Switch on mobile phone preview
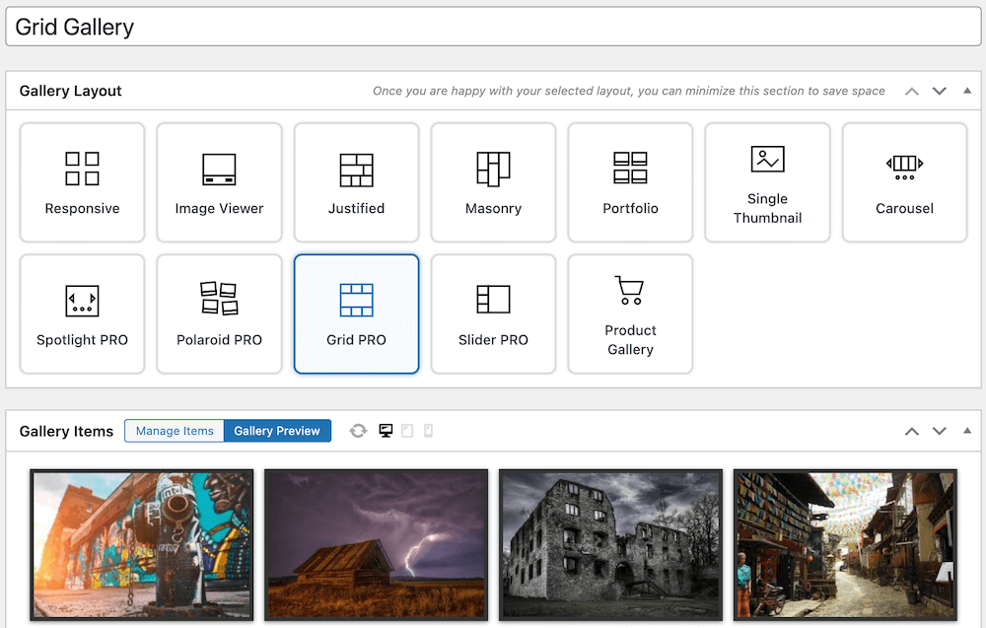This screenshot has width=986, height=628. [427, 431]
